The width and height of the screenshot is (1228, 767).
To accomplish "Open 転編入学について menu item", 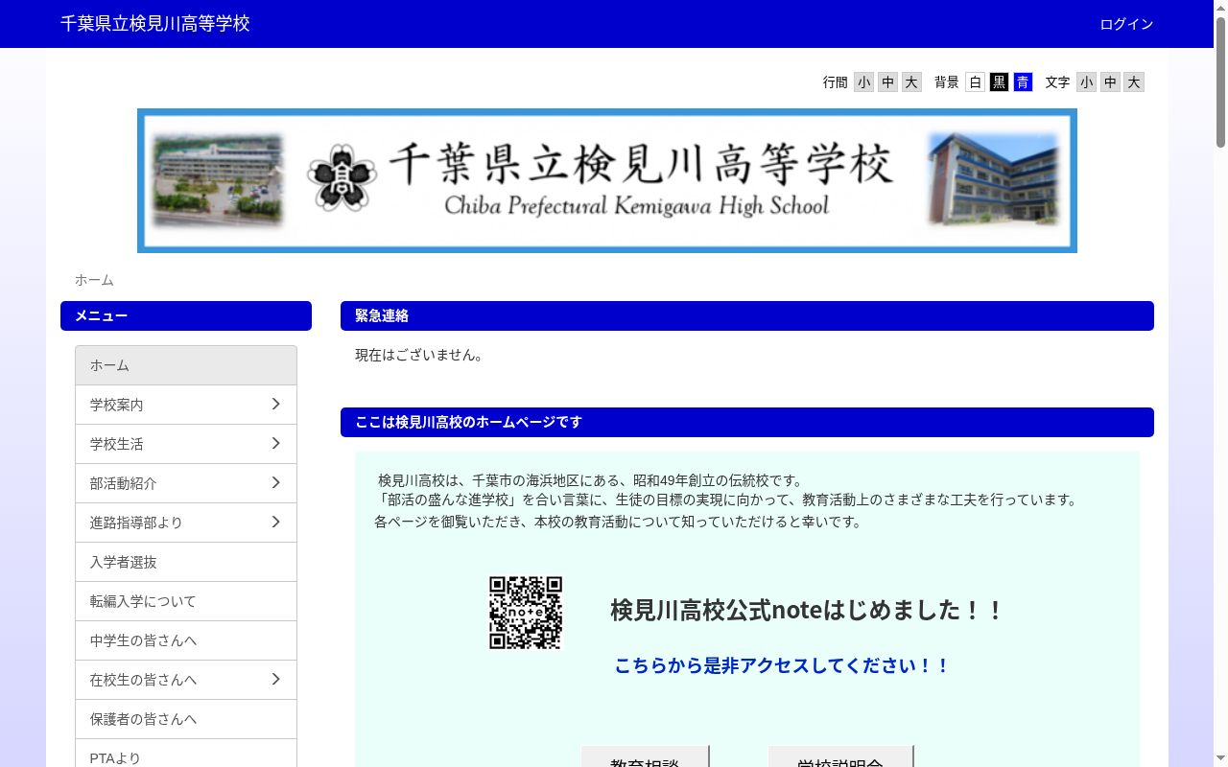I will (x=186, y=601).
